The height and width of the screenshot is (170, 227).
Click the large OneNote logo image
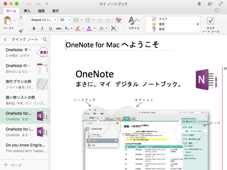click(207, 80)
